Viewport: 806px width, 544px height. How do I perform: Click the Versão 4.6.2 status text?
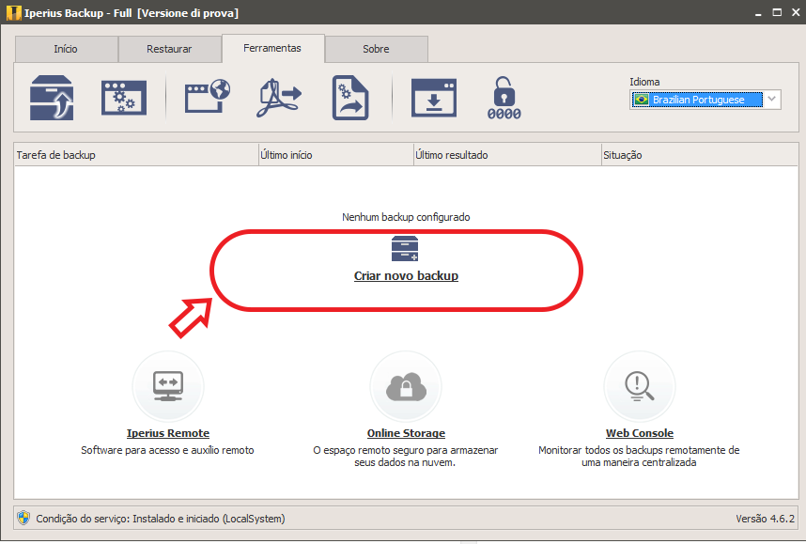coord(765,519)
